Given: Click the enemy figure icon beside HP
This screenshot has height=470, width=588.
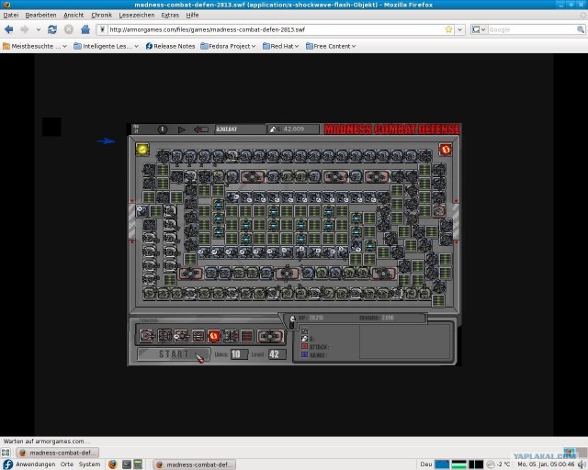Looking at the screenshot, I should (292, 320).
